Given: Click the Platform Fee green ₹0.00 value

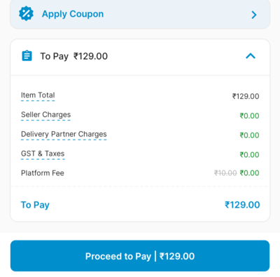Looking at the screenshot, I should [249, 173].
